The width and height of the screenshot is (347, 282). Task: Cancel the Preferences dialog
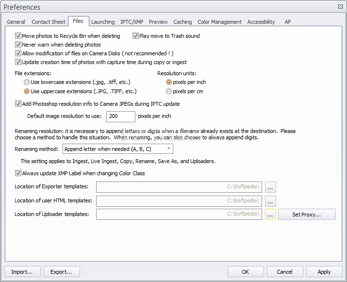point(285,272)
